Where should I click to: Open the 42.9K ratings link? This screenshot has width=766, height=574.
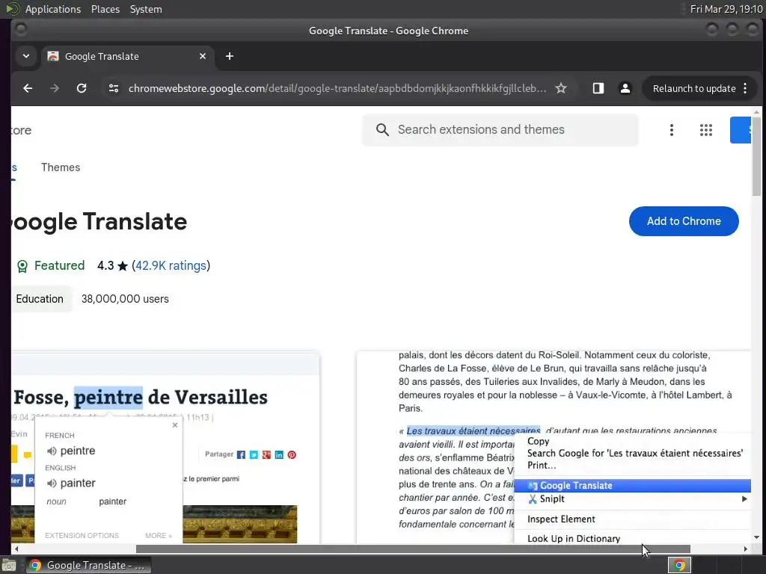coord(171,265)
